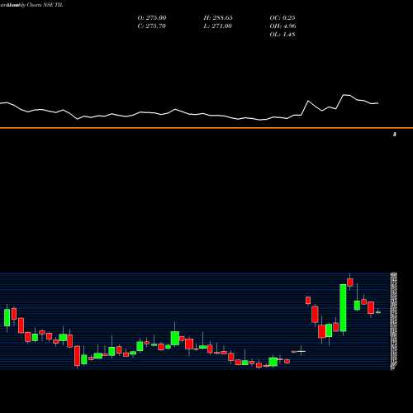Click the OH: 4.96 reading
This screenshot has width=413, height=413.
[282, 26]
